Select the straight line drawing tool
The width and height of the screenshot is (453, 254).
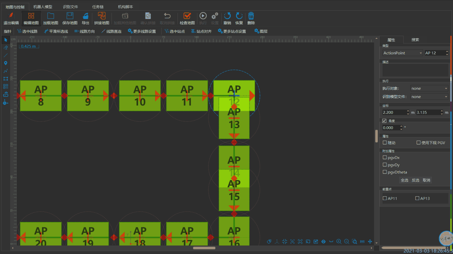(6, 55)
